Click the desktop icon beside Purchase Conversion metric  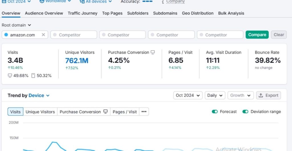[x=153, y=53]
